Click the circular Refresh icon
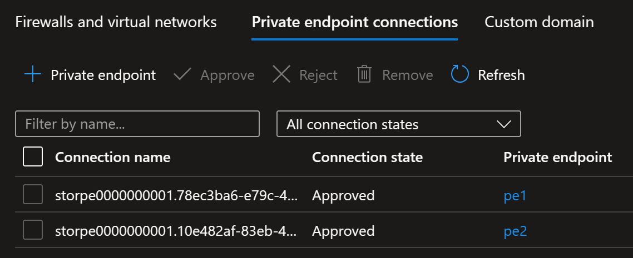Screen dimensions: 633x258 460,74
